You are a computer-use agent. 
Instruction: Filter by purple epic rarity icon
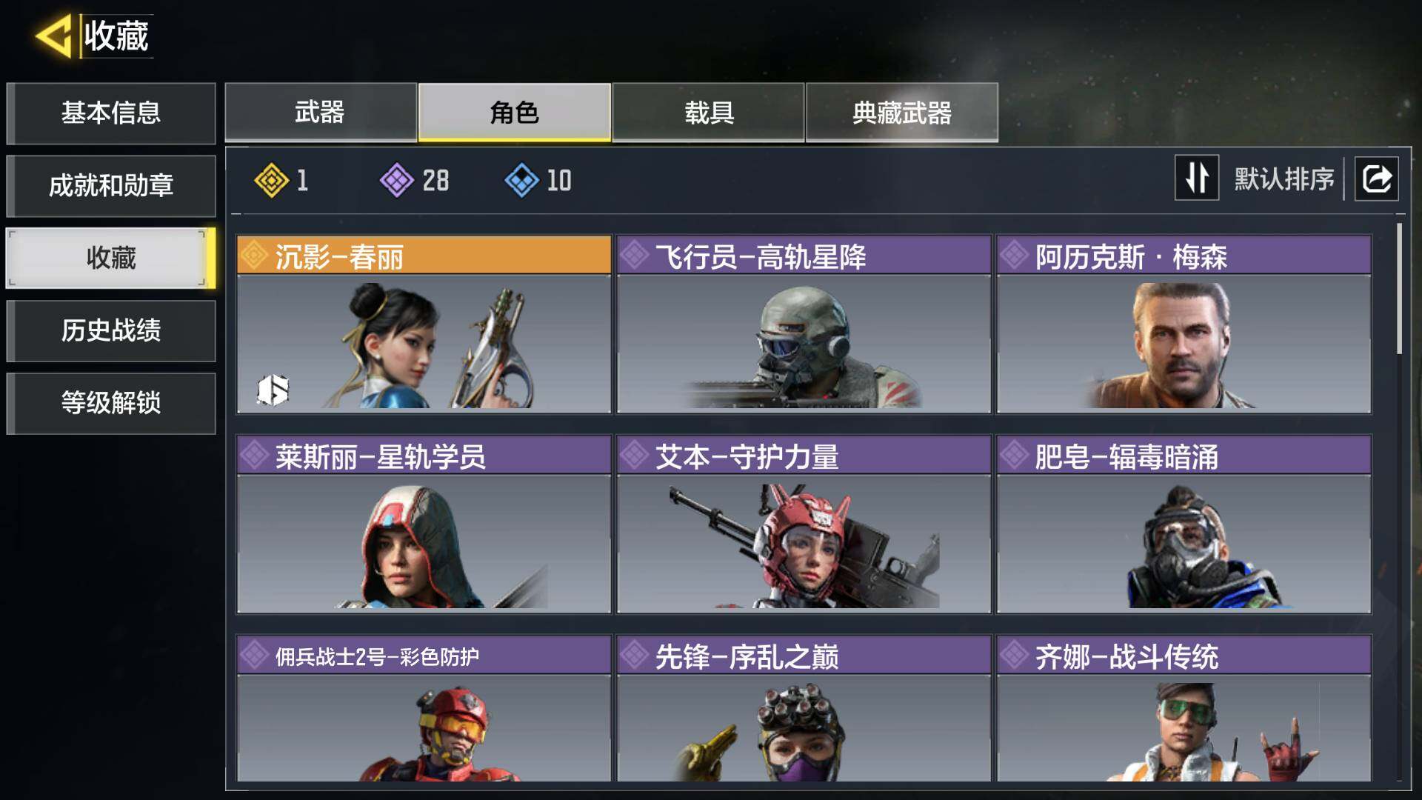coord(397,180)
